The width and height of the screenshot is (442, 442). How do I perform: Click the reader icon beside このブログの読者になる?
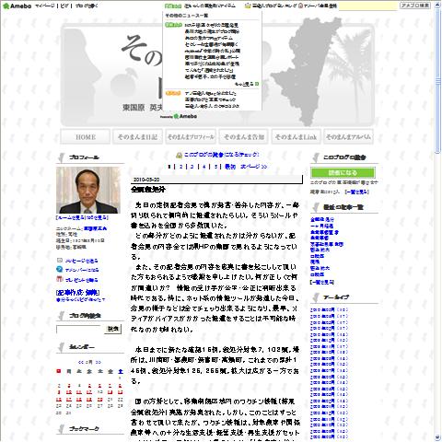[179, 156]
